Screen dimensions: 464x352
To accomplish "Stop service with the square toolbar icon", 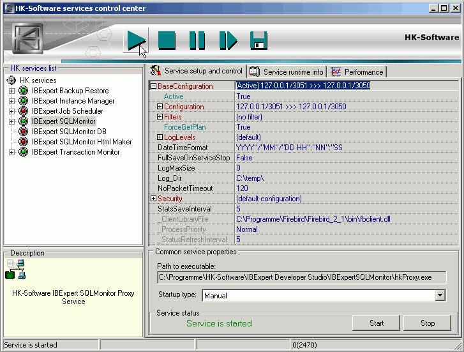I will (x=167, y=40).
